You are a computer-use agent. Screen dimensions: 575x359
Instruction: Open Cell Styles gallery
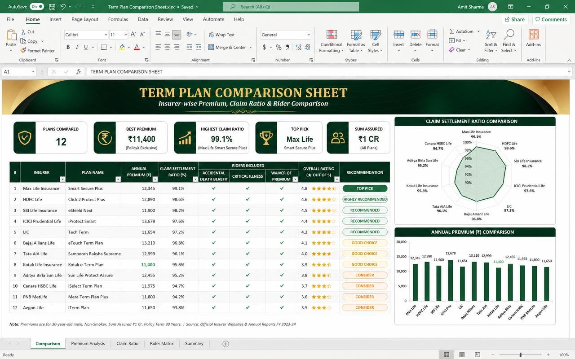pos(376,41)
